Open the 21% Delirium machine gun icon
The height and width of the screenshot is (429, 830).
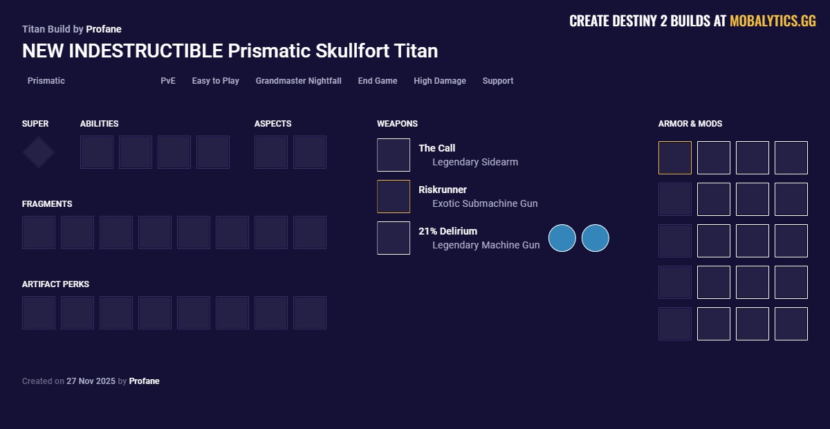tap(394, 237)
